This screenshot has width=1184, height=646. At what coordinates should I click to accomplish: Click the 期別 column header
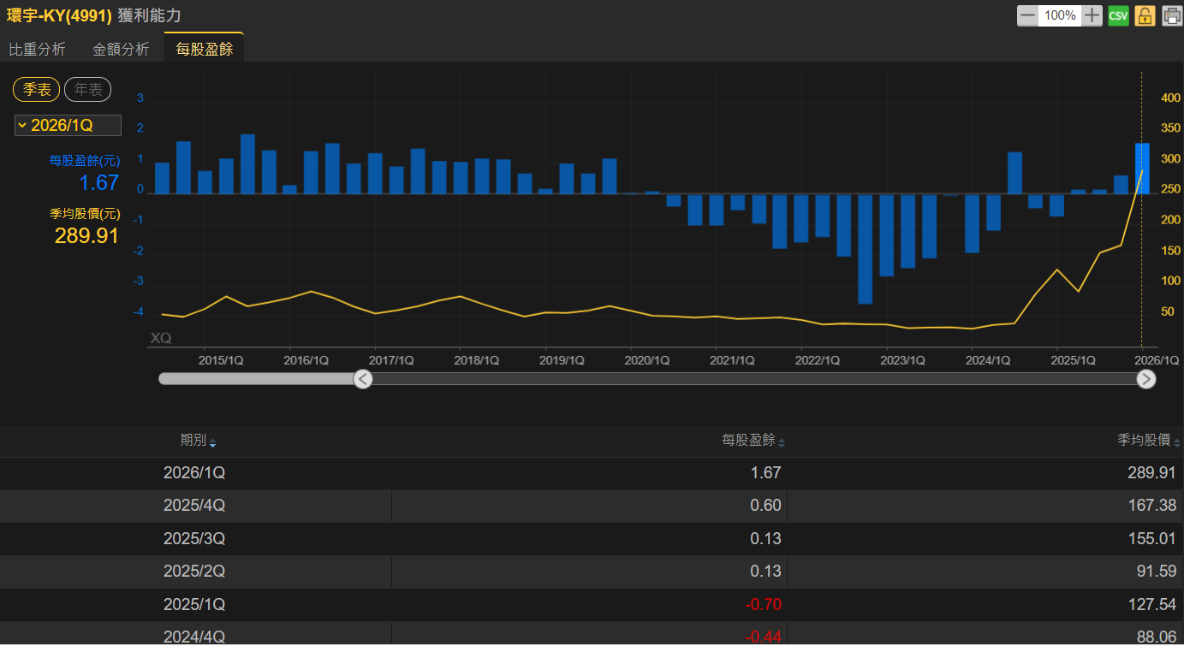tap(193, 441)
